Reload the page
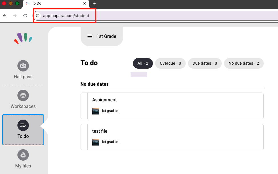The height and width of the screenshot is (174, 278). [x=25, y=16]
